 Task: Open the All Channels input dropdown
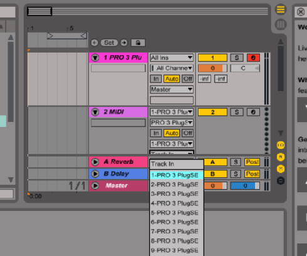pos(172,68)
